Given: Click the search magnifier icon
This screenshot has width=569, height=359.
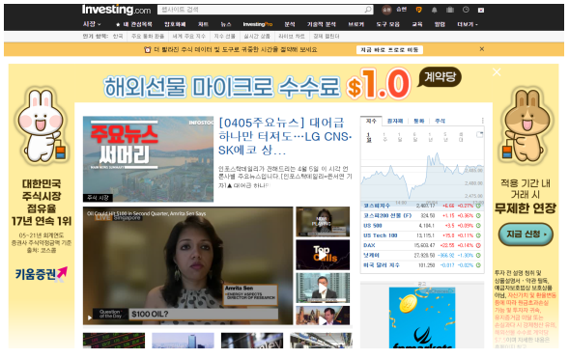Looking at the screenshot, I should tap(368, 10).
